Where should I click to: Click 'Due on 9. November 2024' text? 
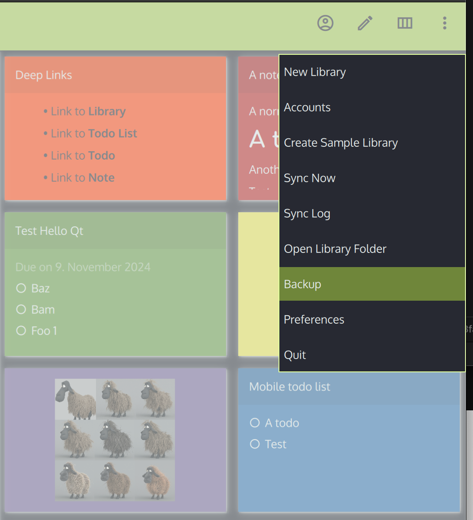tap(83, 267)
